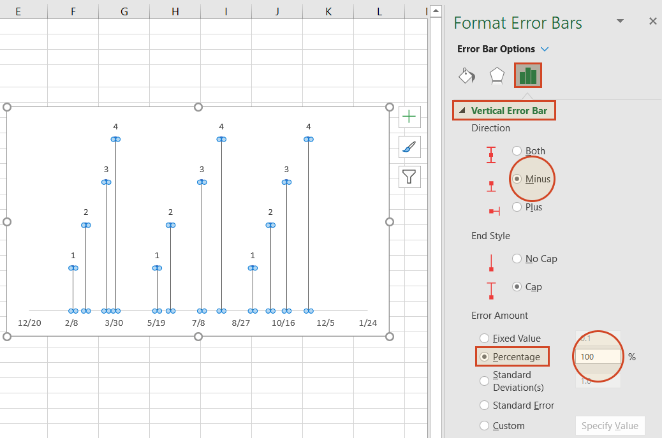Click the Both direction error bar preview icon

tap(492, 154)
